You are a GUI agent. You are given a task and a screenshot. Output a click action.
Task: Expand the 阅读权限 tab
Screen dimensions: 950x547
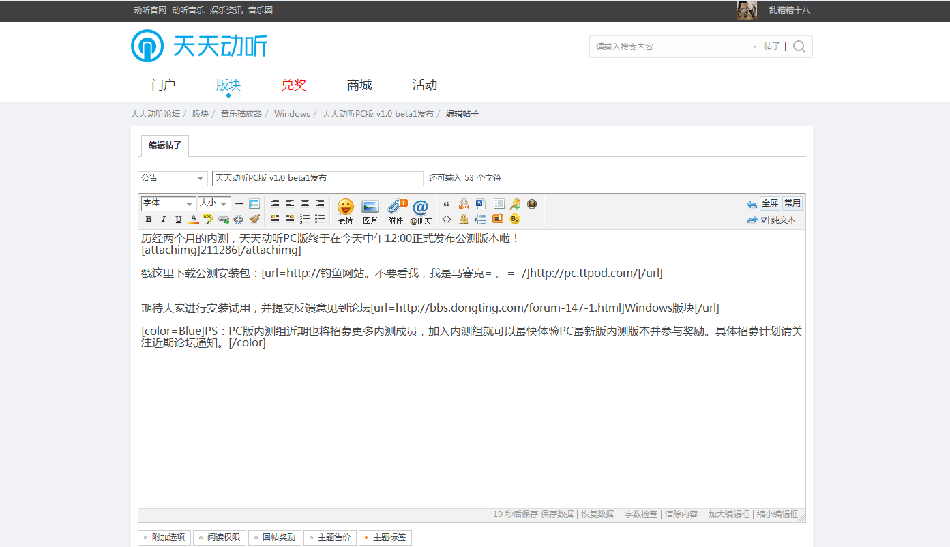click(220, 537)
